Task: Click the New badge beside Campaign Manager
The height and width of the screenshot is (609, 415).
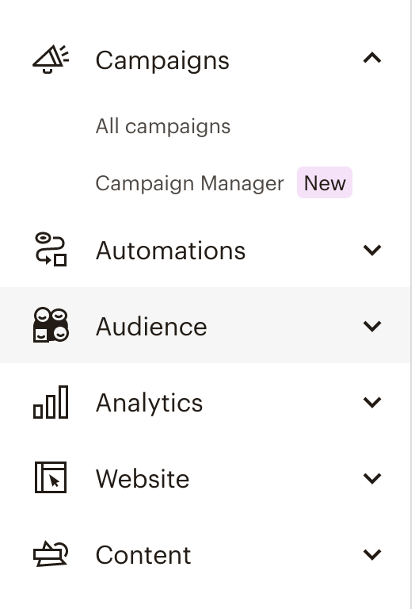Action: point(325,182)
